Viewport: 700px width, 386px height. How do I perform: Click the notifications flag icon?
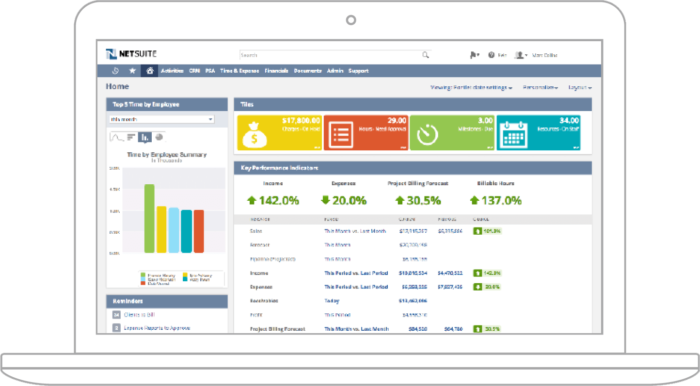(x=473, y=55)
